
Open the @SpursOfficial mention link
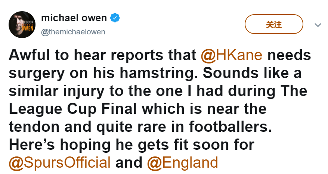60,162
